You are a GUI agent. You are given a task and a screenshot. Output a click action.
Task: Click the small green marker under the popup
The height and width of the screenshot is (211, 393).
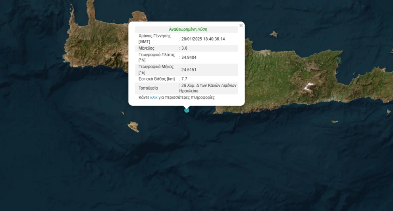176,105
